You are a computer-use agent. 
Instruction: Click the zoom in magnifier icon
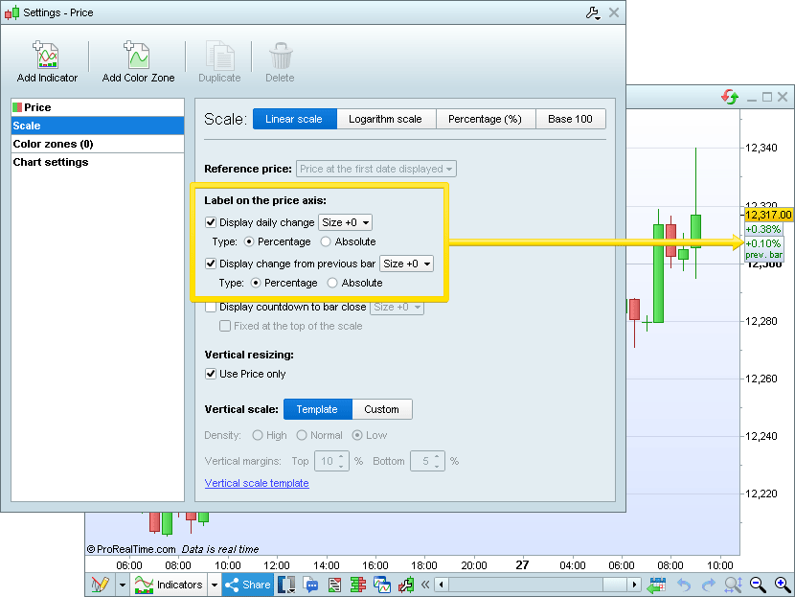point(783,585)
